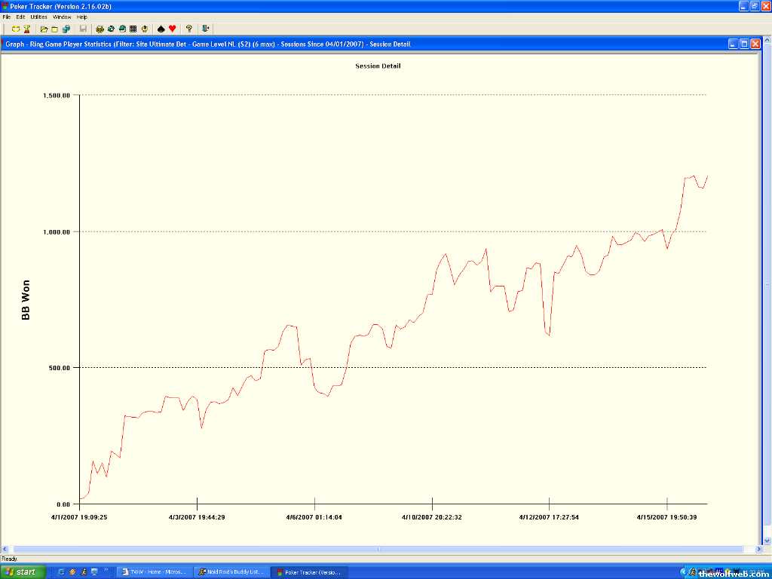The image size is (772, 579).
Task: Switch to TWW Home browser taskbar button
Action: (155, 572)
